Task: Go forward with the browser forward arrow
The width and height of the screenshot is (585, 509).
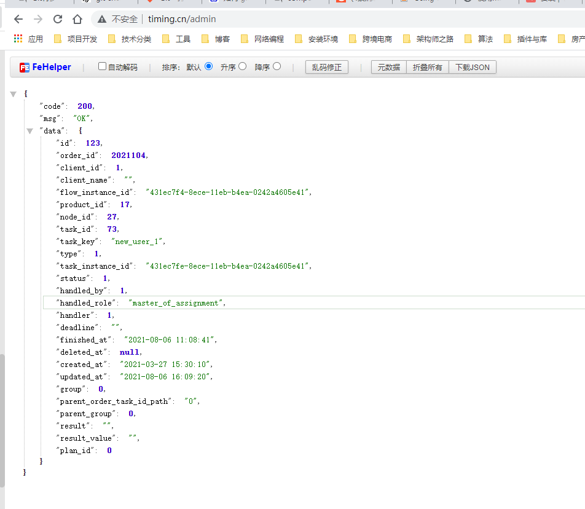Action: 38,19
